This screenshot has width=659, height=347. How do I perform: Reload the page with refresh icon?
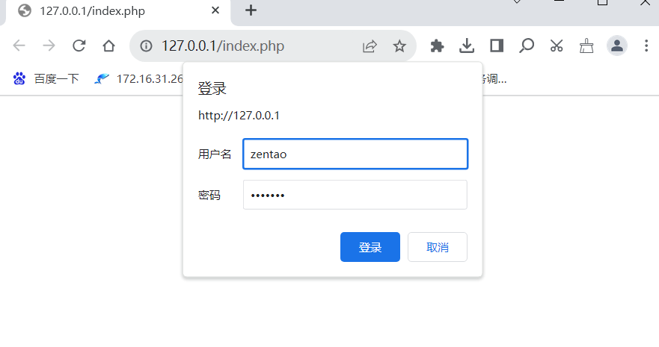(79, 46)
